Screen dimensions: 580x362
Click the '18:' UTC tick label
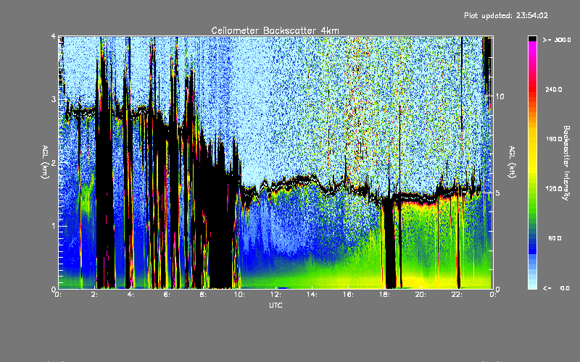click(384, 295)
